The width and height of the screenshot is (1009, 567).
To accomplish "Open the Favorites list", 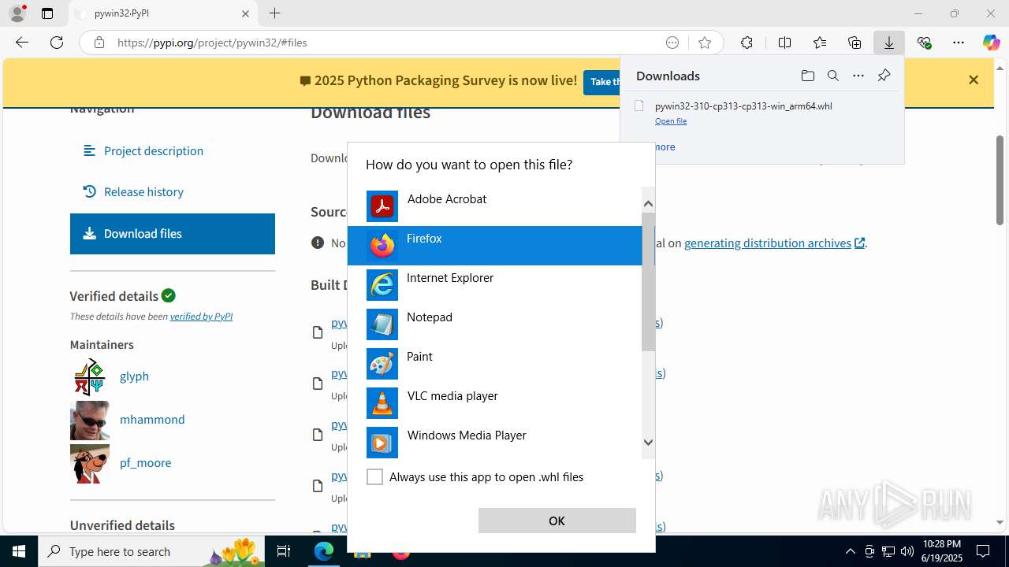I will pyautogui.click(x=820, y=43).
